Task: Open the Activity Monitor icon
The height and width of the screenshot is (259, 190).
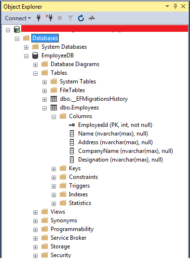Action: 91,18
